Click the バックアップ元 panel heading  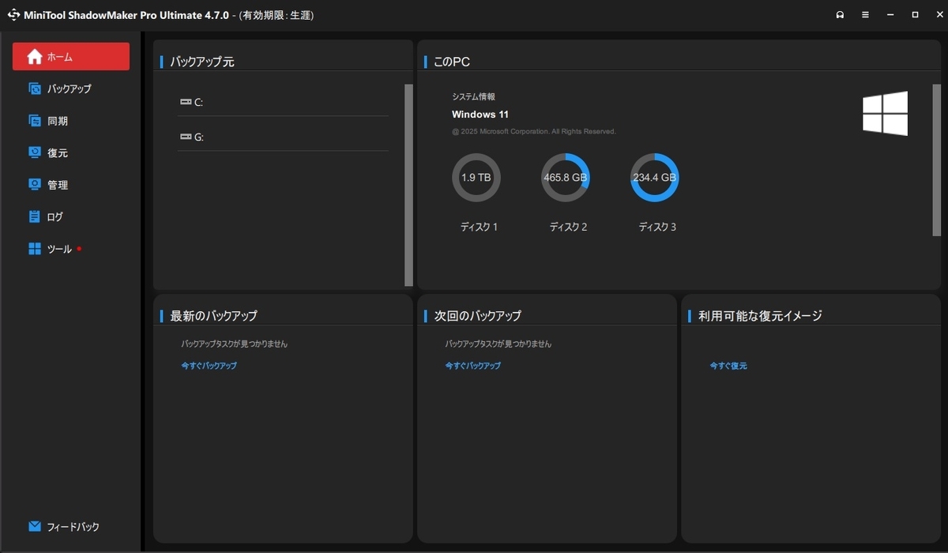click(x=202, y=62)
